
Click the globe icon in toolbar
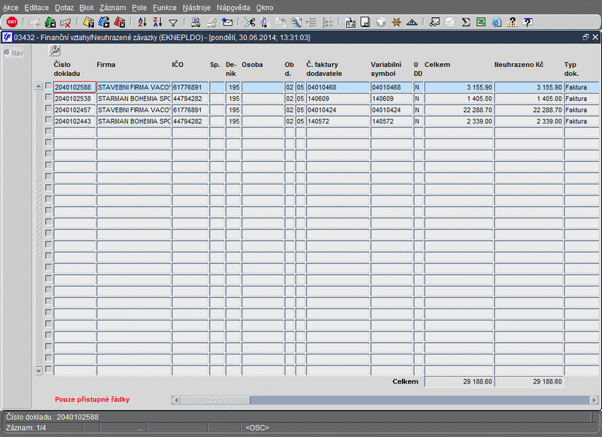click(x=381, y=23)
